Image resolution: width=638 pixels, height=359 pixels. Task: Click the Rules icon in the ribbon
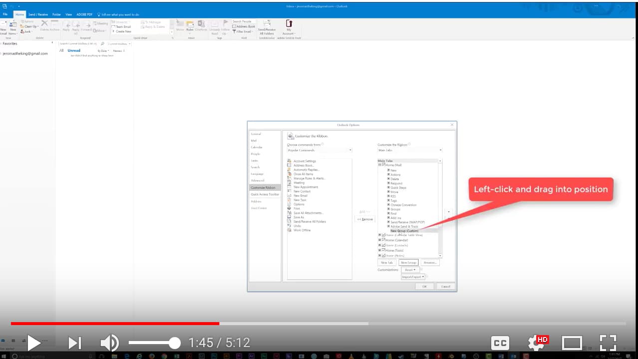tap(190, 27)
